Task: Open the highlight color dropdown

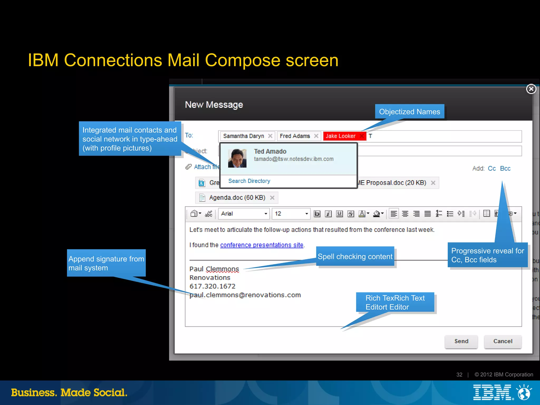Action: (x=378, y=214)
